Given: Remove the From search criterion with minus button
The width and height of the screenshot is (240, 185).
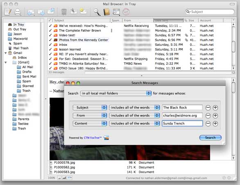Looking at the screenshot, I should coord(208,116).
